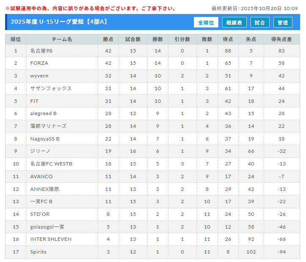Click the Spirits team name
Viewport: 306px width, 262px height.
click(39, 252)
